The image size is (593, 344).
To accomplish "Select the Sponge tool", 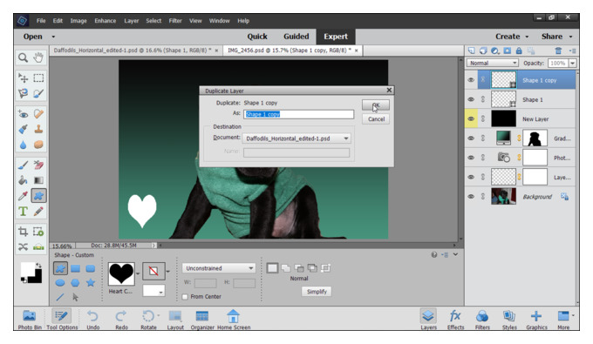I will pyautogui.click(x=38, y=145).
